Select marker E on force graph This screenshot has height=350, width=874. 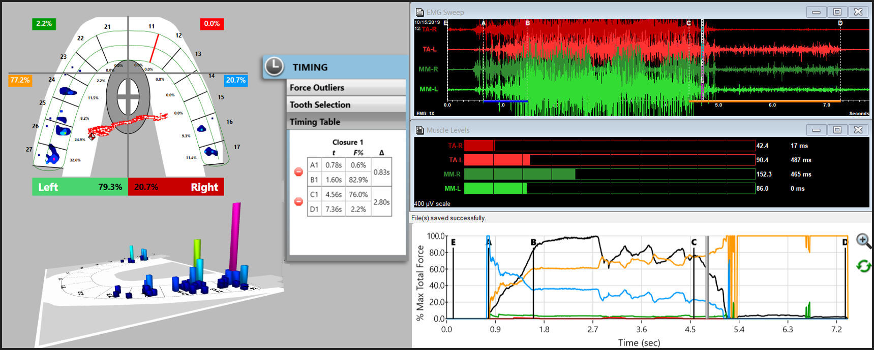[x=453, y=242]
